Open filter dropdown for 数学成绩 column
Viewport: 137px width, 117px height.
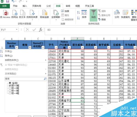[x=109, y=47]
